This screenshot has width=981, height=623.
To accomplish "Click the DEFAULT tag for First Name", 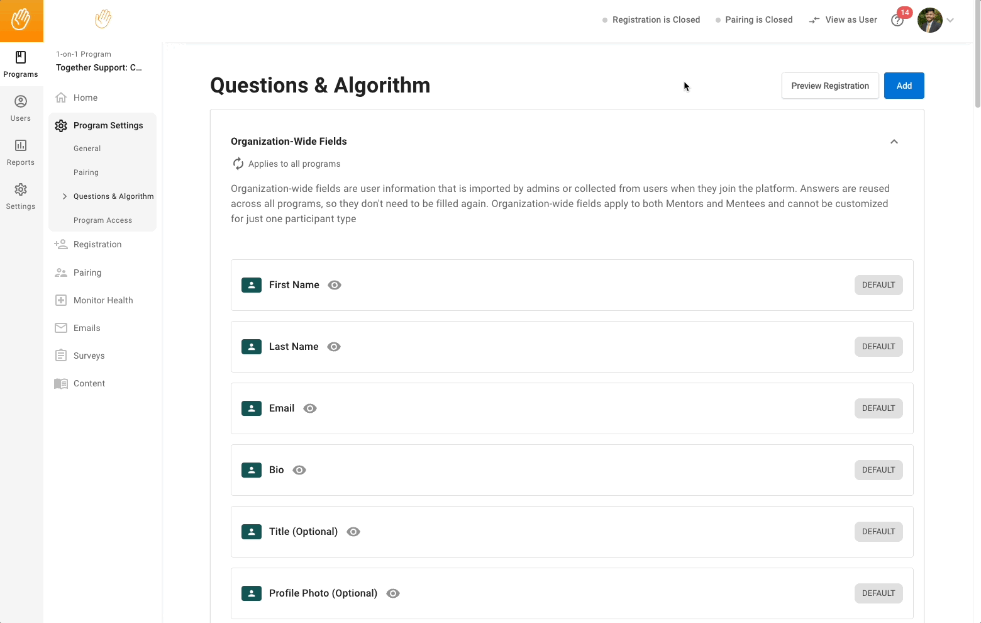I will (x=878, y=285).
